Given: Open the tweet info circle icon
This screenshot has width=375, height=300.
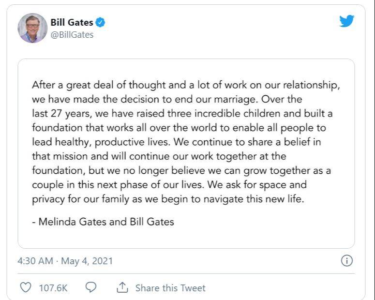Looking at the screenshot, I should [x=346, y=260].
